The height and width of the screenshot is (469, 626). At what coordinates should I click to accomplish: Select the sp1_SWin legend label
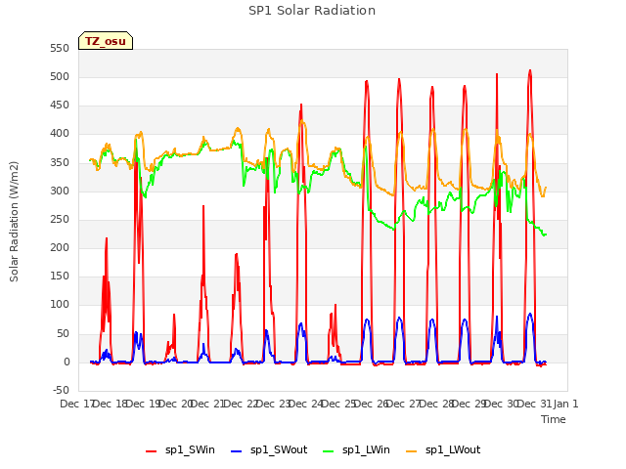190,449
